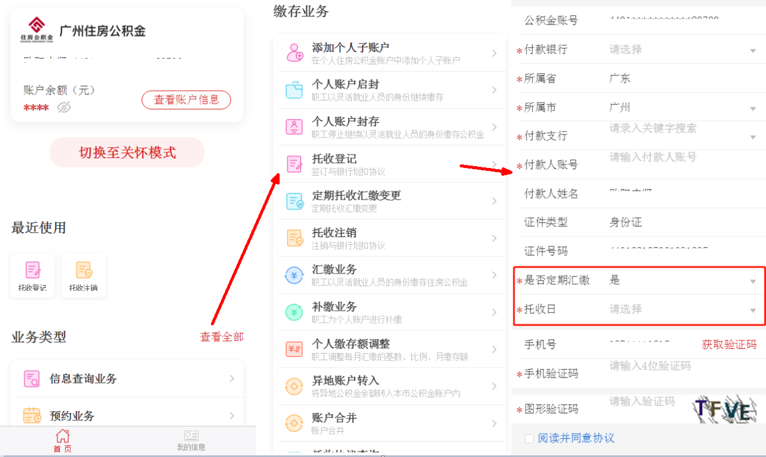
Task: Open the 托收登记 menu entry
Action: tap(392, 164)
